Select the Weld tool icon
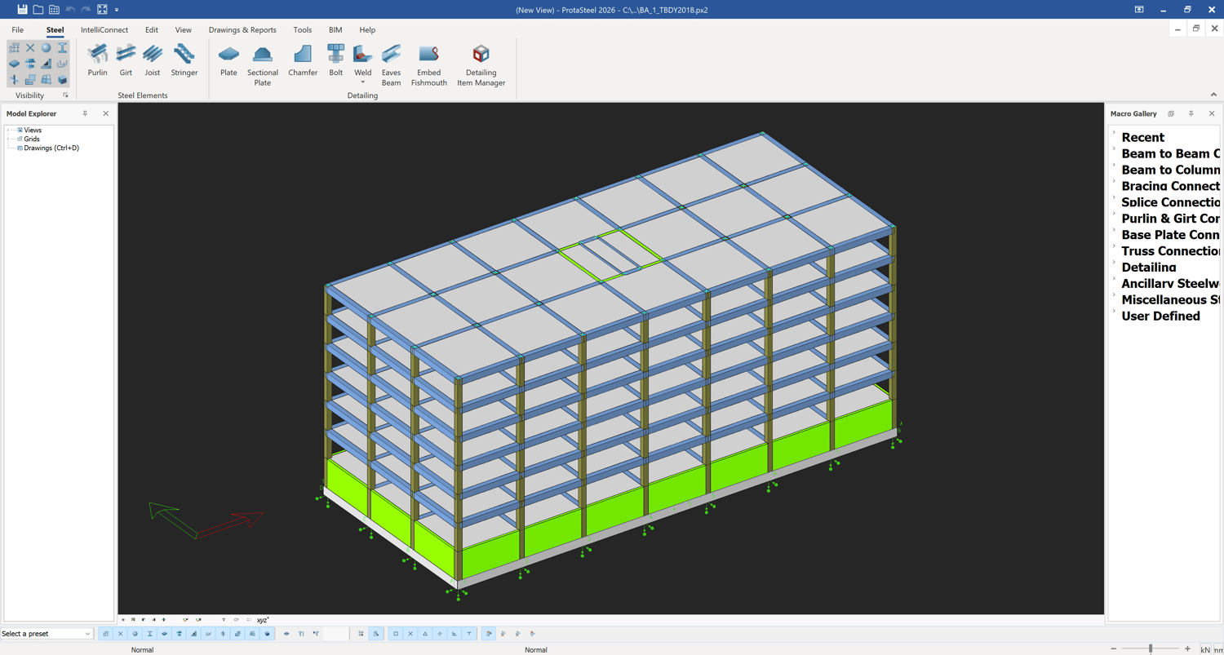The width and height of the screenshot is (1224, 655). (363, 55)
